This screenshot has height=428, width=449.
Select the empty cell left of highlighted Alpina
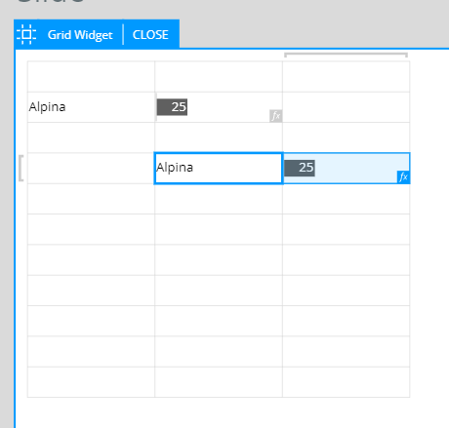[x=91, y=169]
